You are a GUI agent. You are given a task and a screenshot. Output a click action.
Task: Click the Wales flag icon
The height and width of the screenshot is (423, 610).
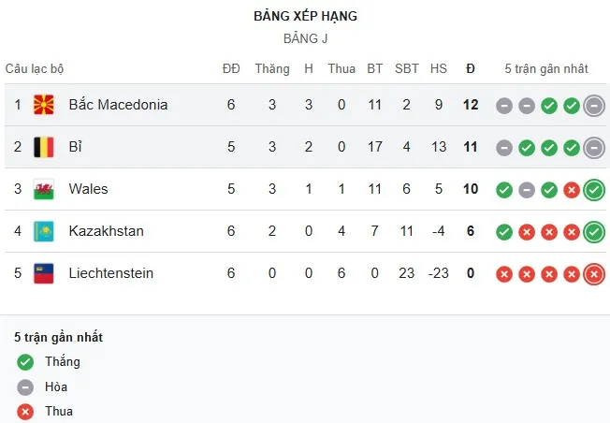(44, 189)
